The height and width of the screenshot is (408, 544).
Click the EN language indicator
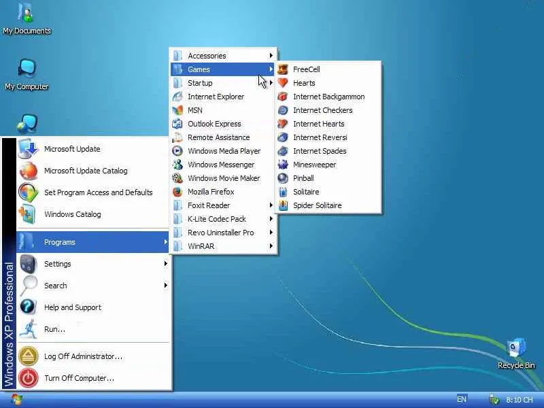click(x=462, y=399)
